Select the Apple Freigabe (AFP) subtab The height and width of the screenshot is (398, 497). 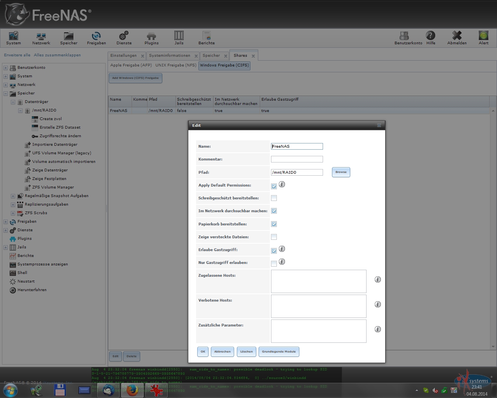point(131,65)
